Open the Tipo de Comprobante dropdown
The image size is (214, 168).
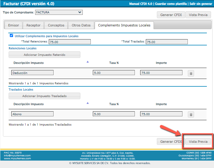tap(59, 12)
